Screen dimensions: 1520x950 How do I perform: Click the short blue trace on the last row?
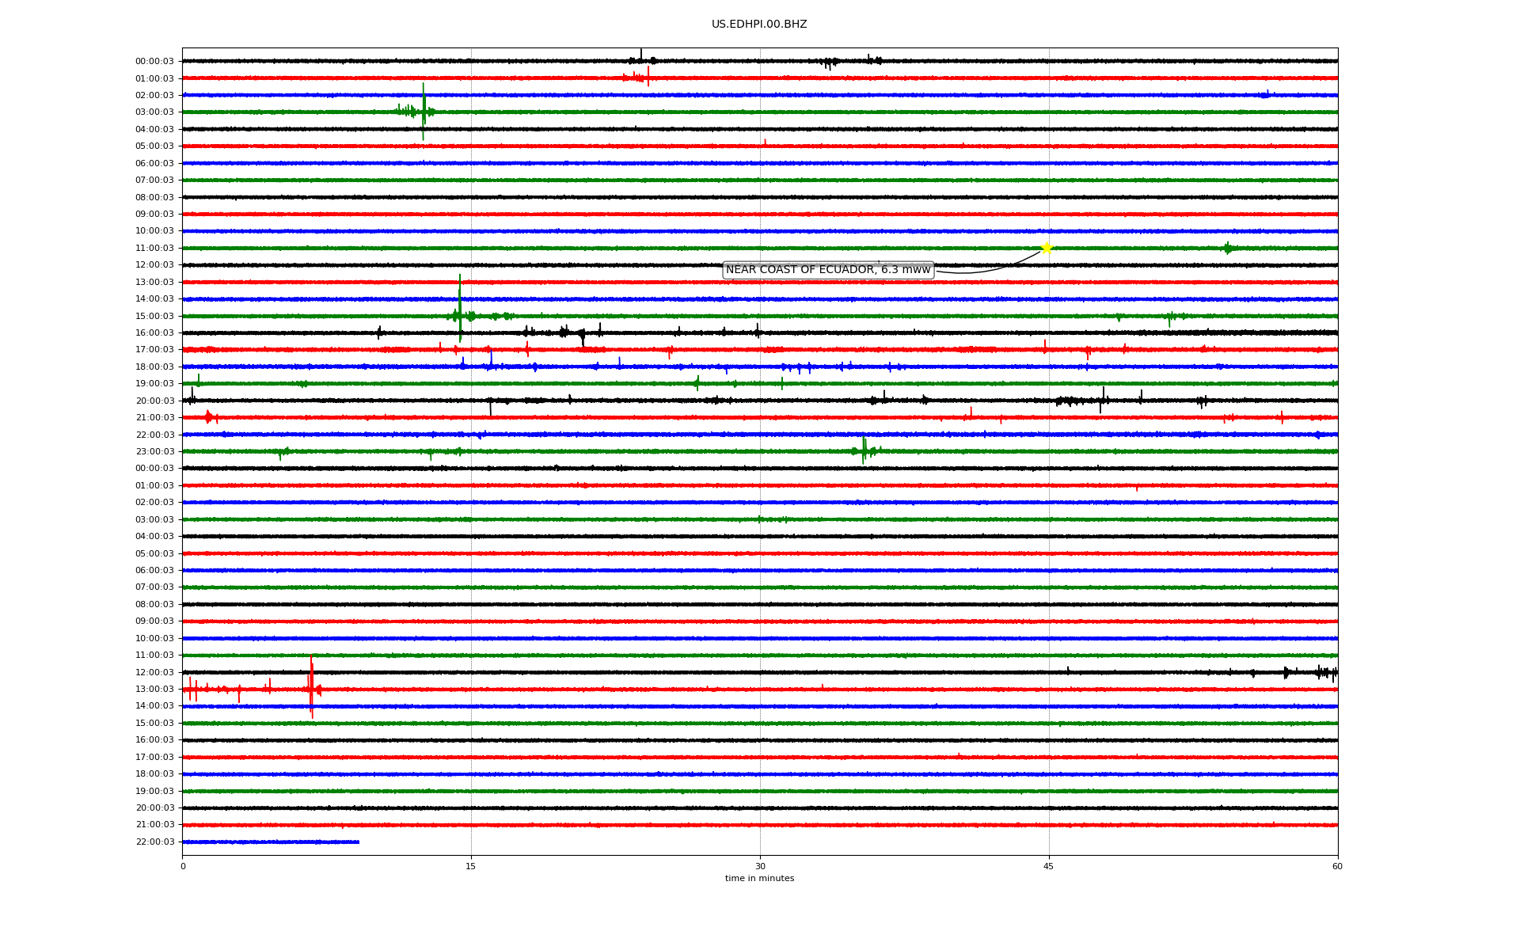(271, 842)
